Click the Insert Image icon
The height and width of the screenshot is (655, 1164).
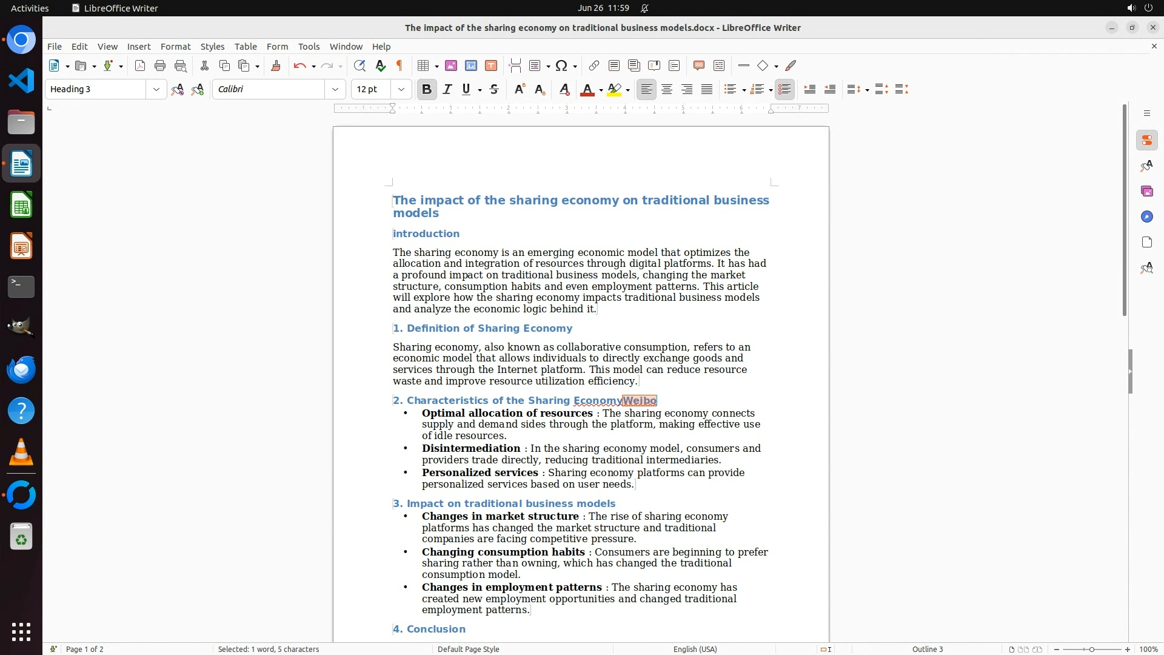point(451,65)
